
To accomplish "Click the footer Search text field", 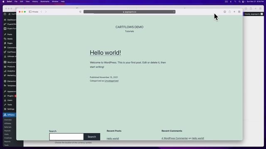I will point(66,137).
